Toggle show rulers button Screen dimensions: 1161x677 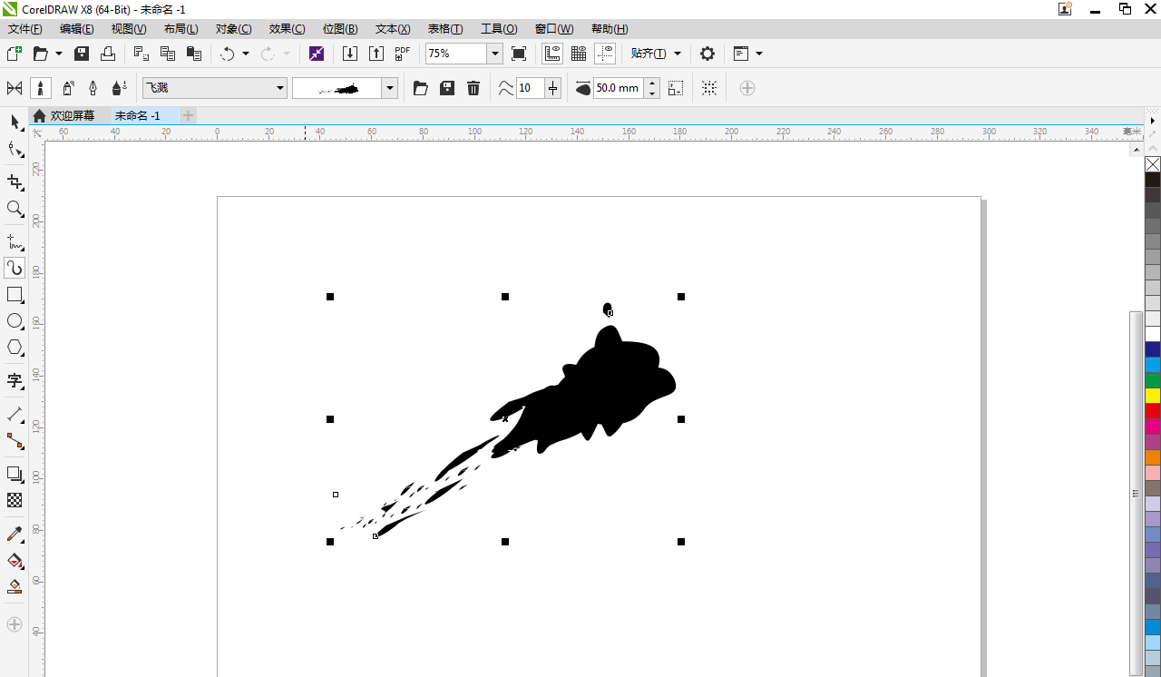pyautogui.click(x=552, y=54)
